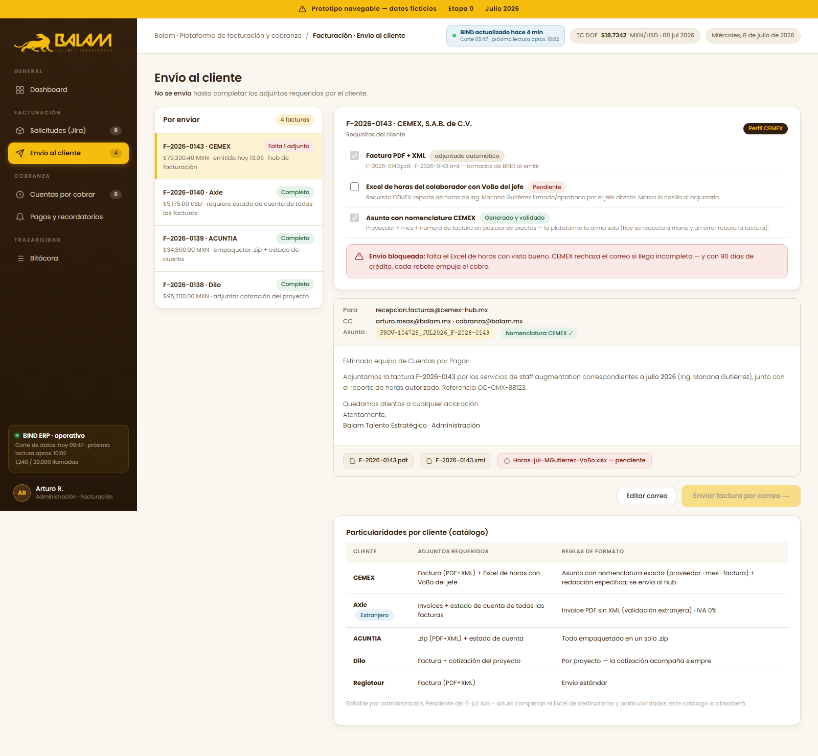
Task: Click the Nomenclatura CEMEX validation badge
Action: coord(539,334)
